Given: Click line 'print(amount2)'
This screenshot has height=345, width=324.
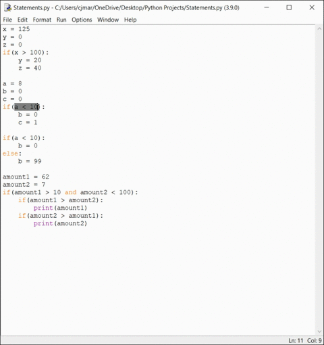Looking at the screenshot, I should (x=60, y=223).
